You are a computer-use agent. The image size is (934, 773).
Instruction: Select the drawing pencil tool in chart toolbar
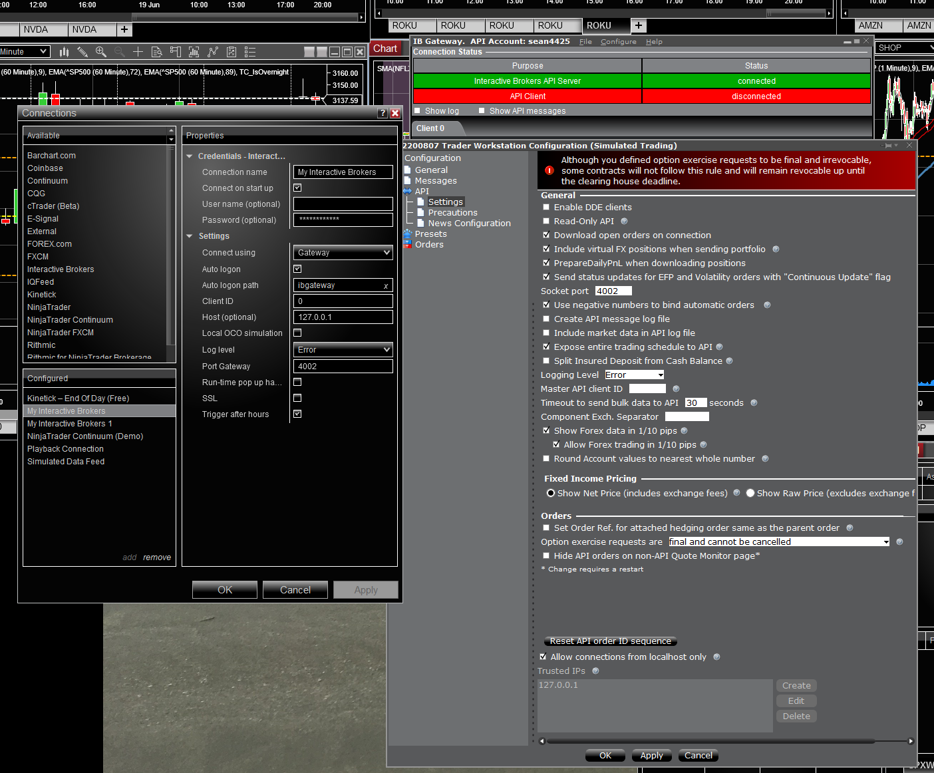click(x=82, y=52)
